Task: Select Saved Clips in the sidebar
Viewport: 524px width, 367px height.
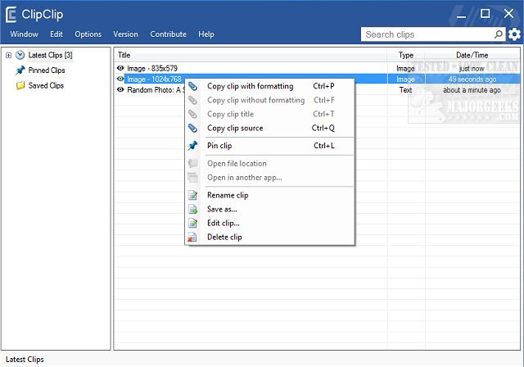Action: click(46, 85)
